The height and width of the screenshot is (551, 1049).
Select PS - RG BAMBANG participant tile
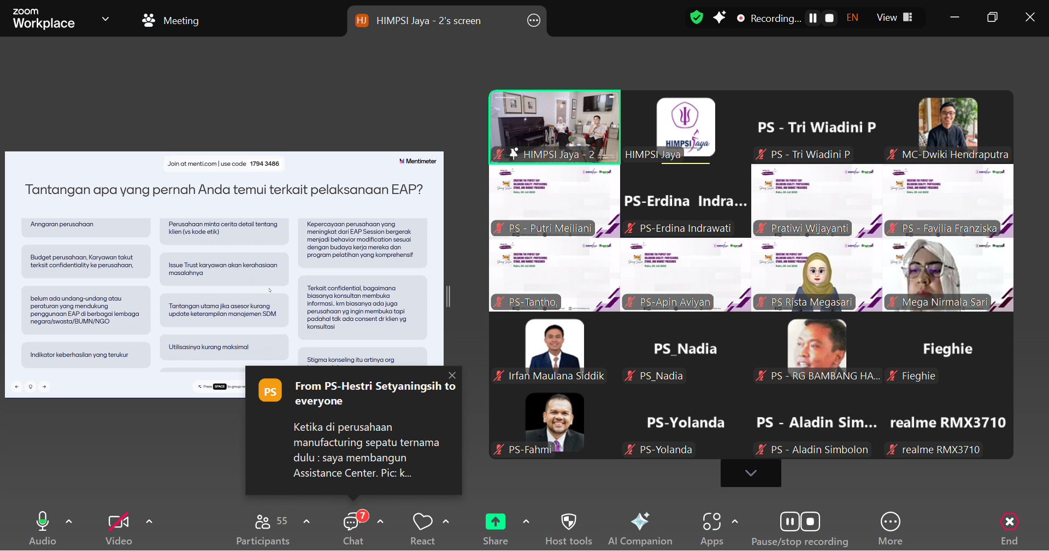817,349
